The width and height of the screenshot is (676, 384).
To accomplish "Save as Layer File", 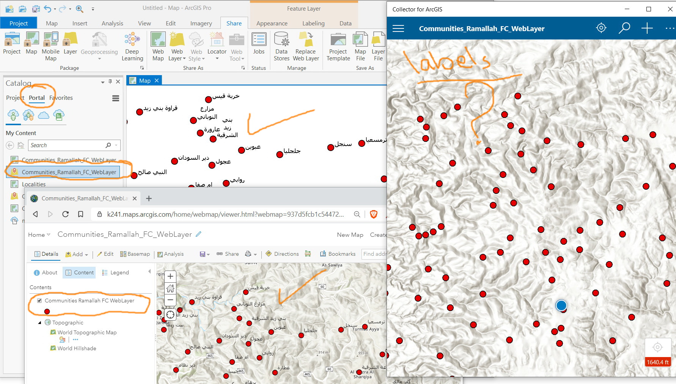I will pyautogui.click(x=378, y=46).
